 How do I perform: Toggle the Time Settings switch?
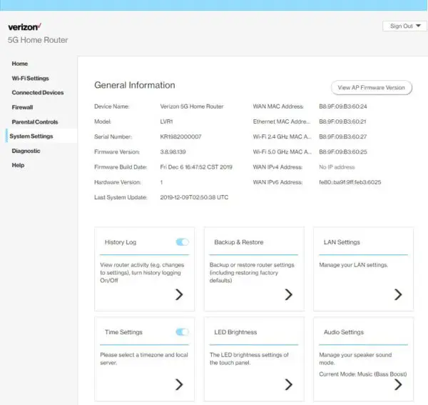pos(183,332)
